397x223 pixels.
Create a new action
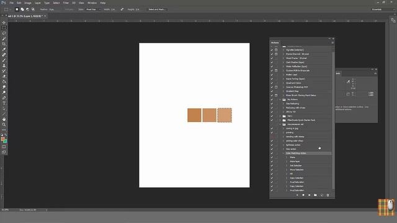click(322, 195)
